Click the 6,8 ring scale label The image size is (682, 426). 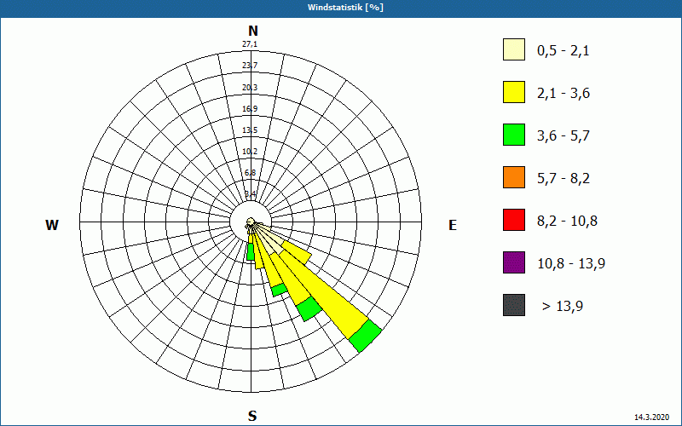250,173
